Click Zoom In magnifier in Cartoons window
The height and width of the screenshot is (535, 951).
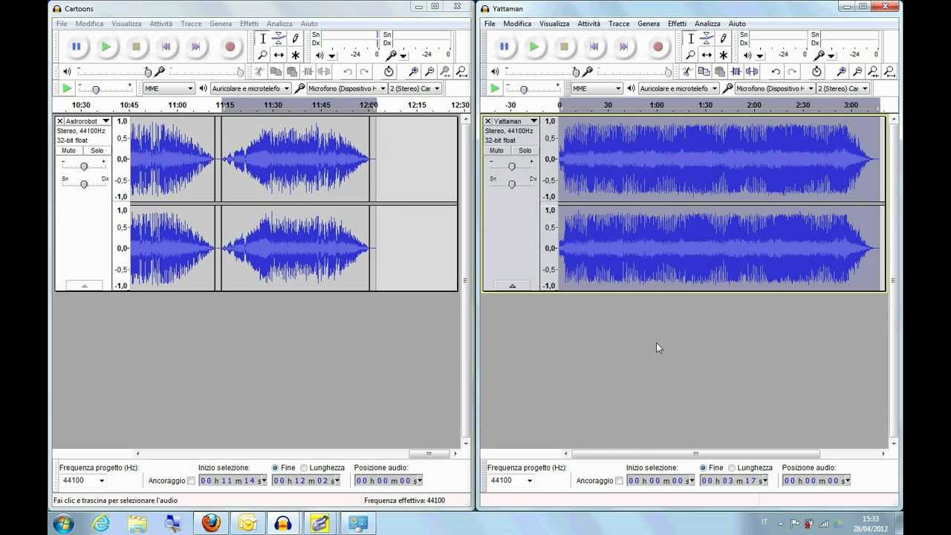point(413,71)
